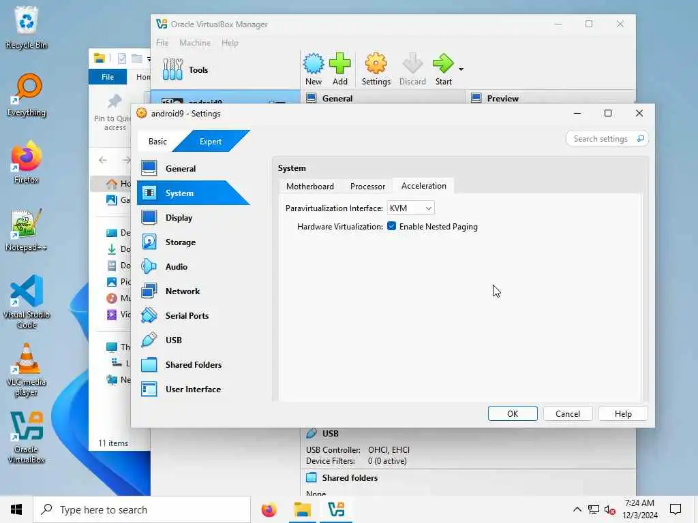
Task: Open the notification center icon
Action: (x=676, y=509)
